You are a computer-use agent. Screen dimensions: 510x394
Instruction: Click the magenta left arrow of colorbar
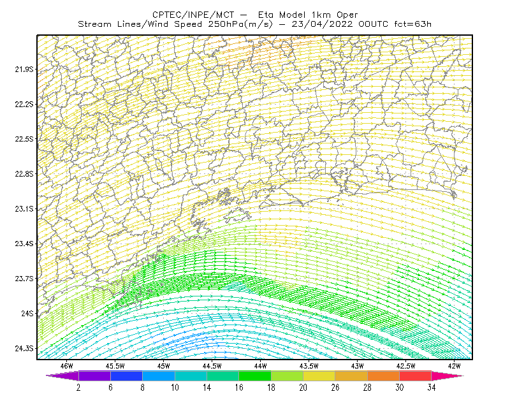pyautogui.click(x=62, y=376)
